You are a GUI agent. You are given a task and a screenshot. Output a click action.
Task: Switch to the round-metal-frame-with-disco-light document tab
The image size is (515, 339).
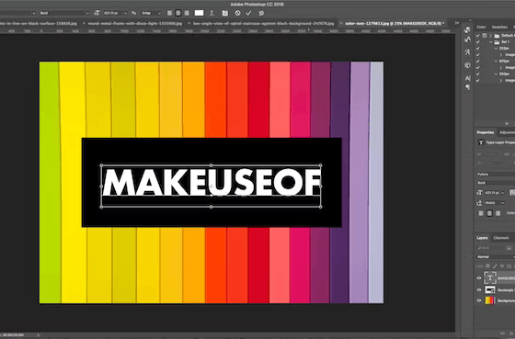coord(134,23)
